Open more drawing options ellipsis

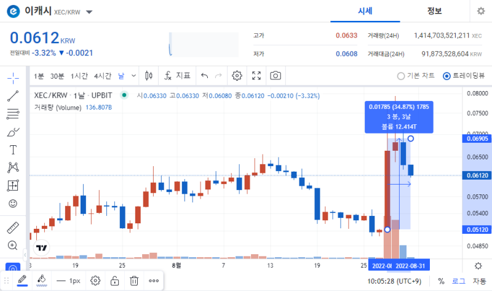[153, 281]
